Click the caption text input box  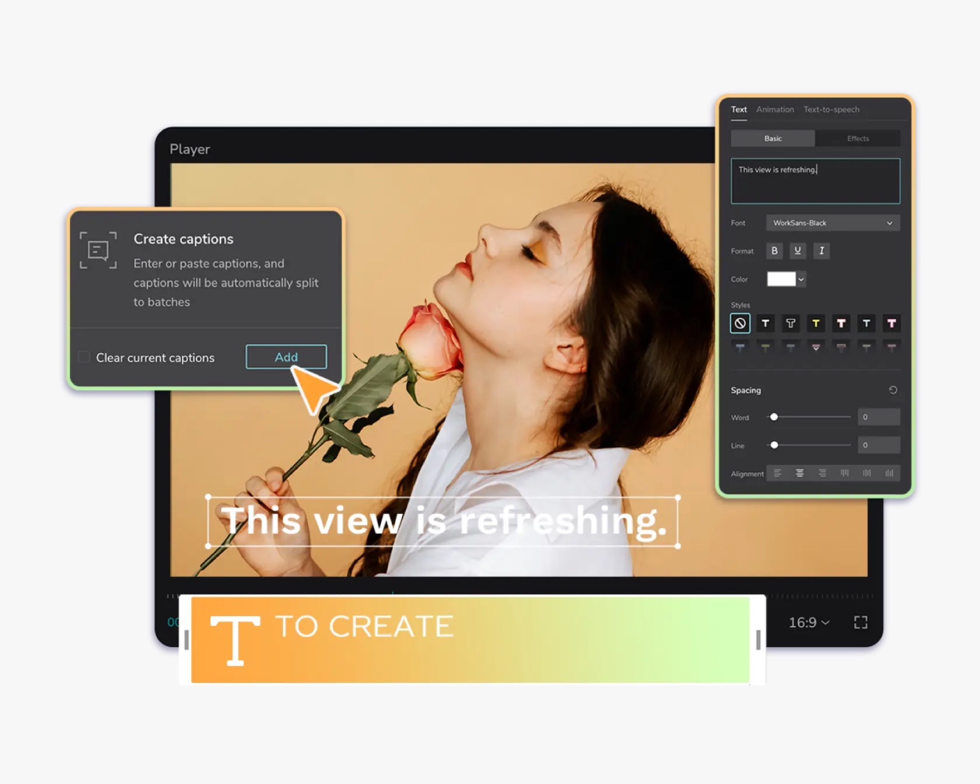815,181
